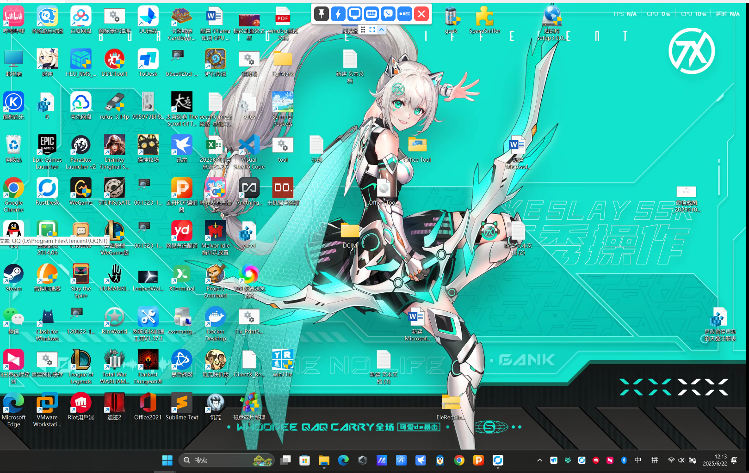Select the Steam desktop shortcut
Image resolution: width=749 pixels, height=473 pixels.
tap(13, 277)
